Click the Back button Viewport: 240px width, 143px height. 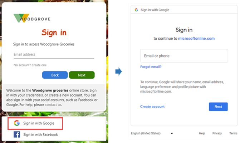coord(55,75)
